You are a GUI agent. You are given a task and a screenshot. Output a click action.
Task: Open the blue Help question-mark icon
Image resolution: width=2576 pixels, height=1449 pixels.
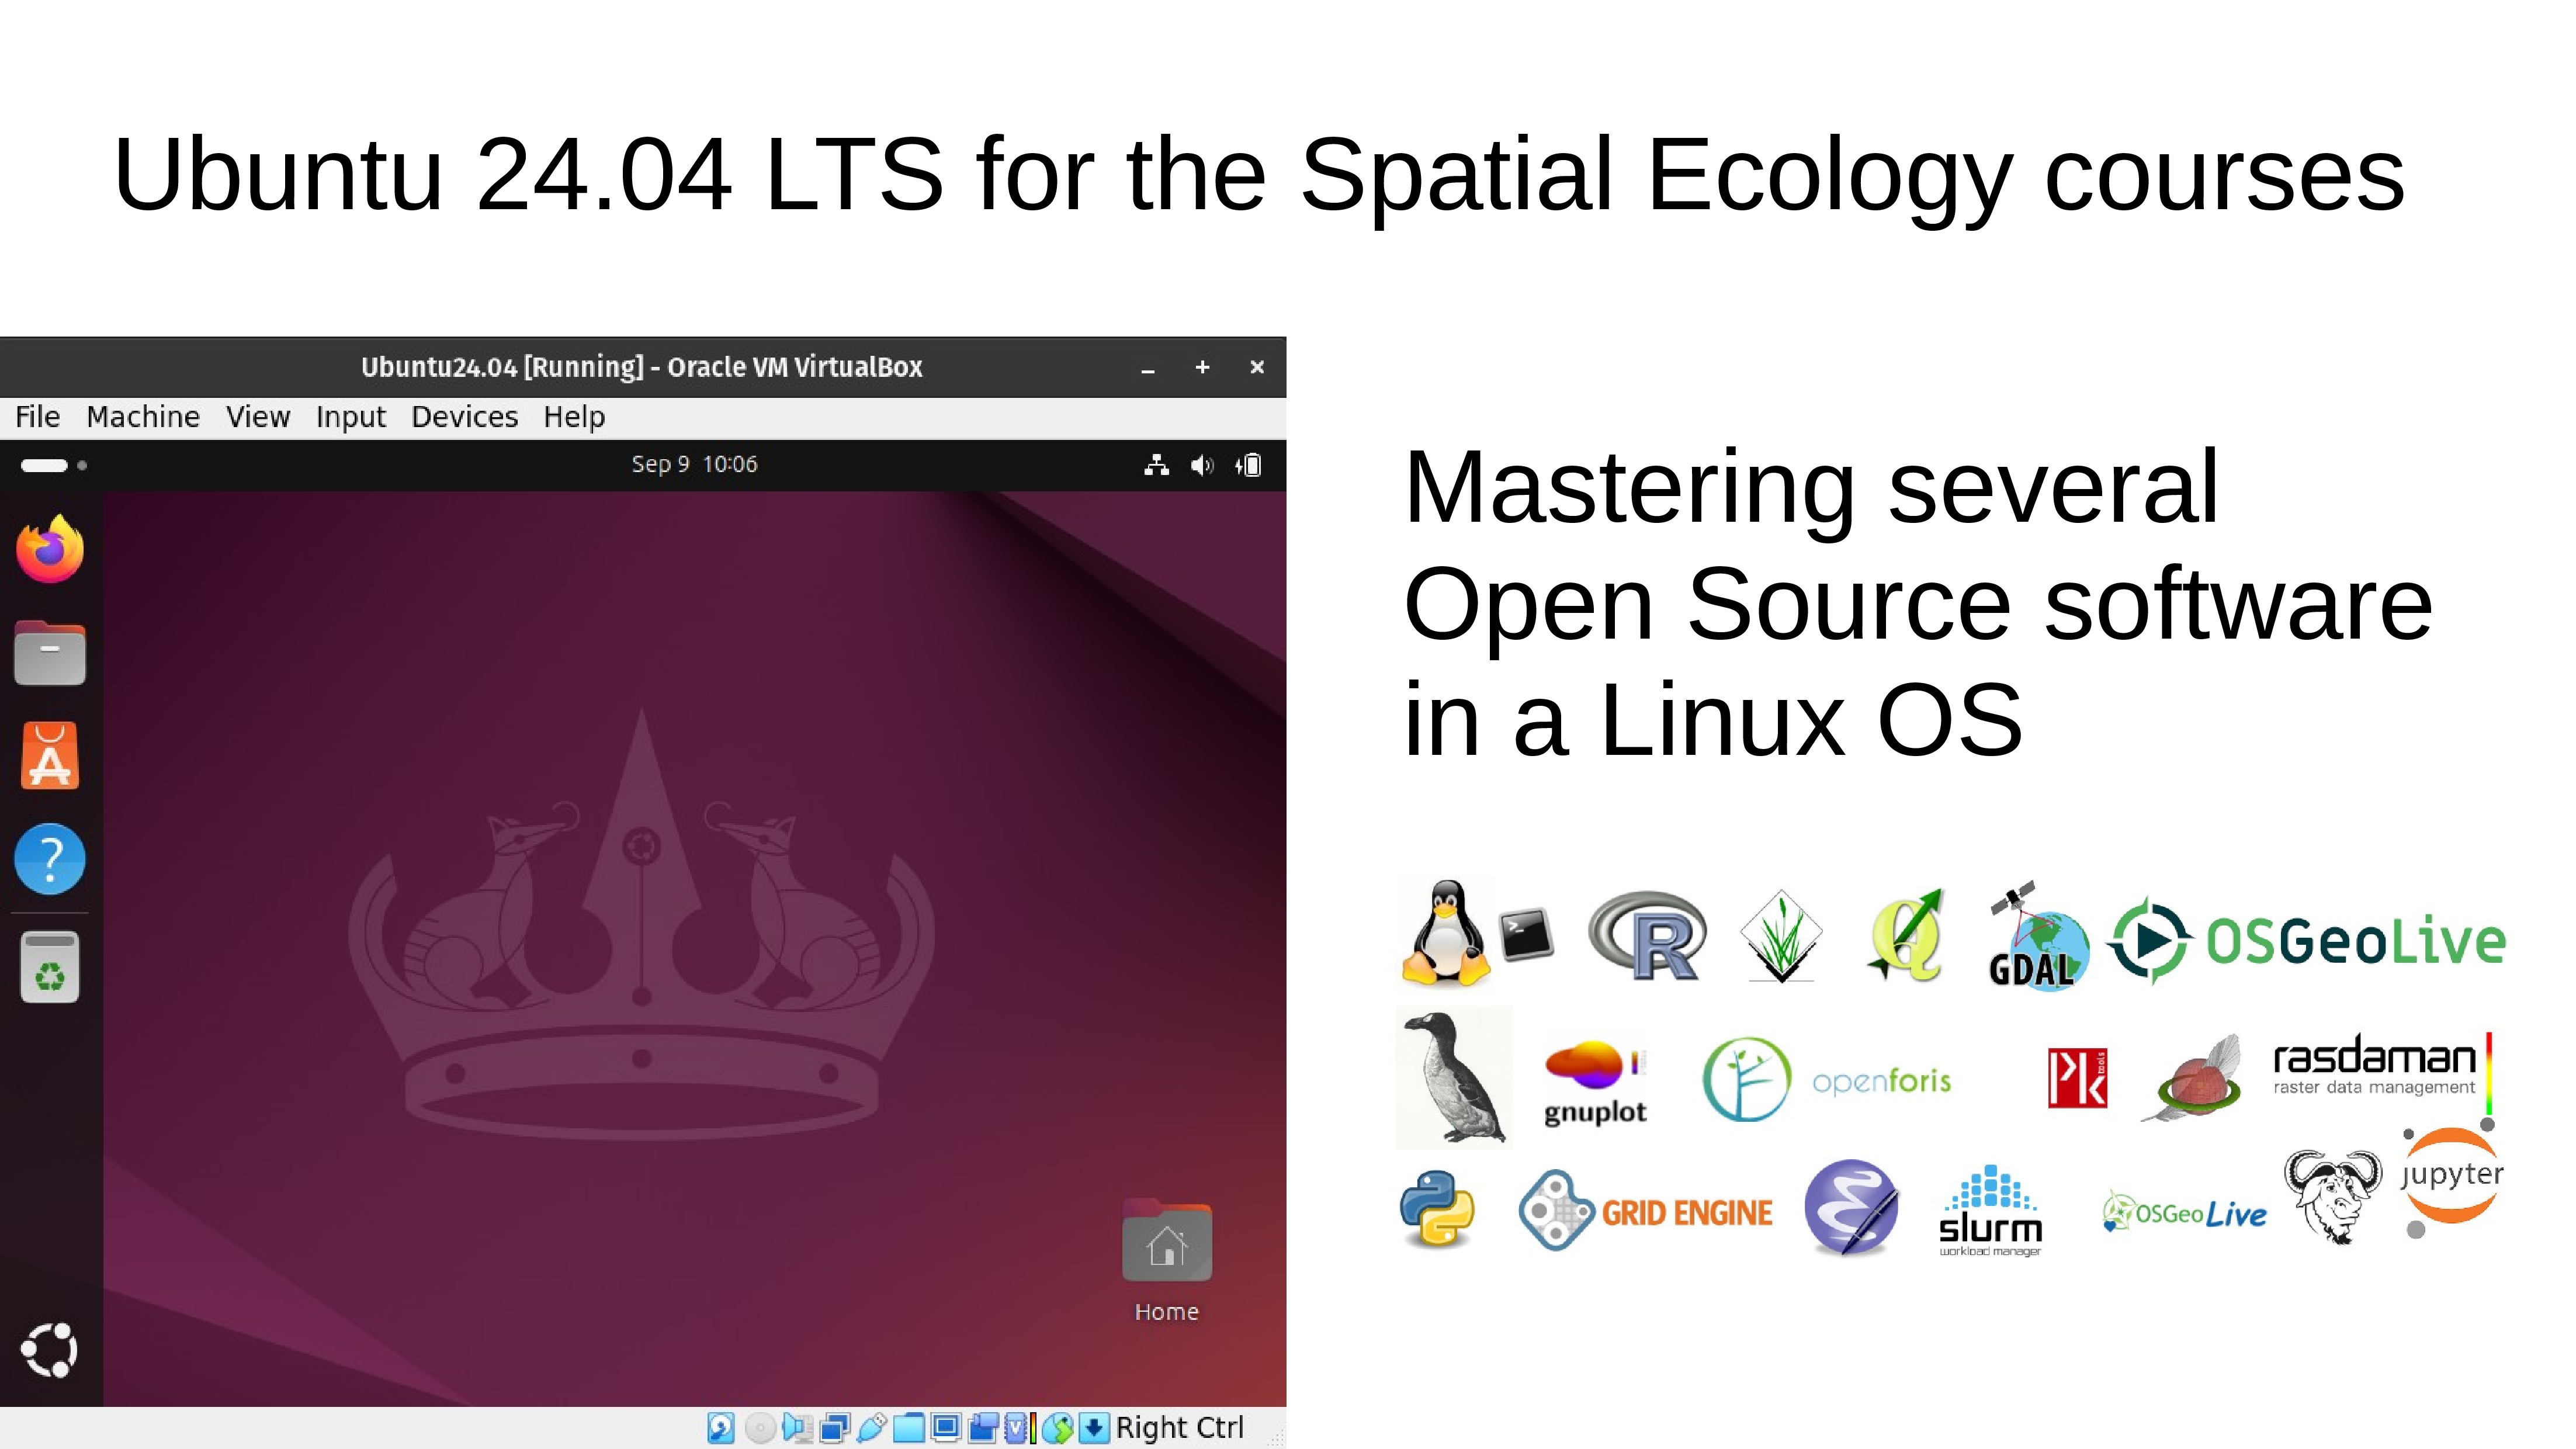[50, 859]
